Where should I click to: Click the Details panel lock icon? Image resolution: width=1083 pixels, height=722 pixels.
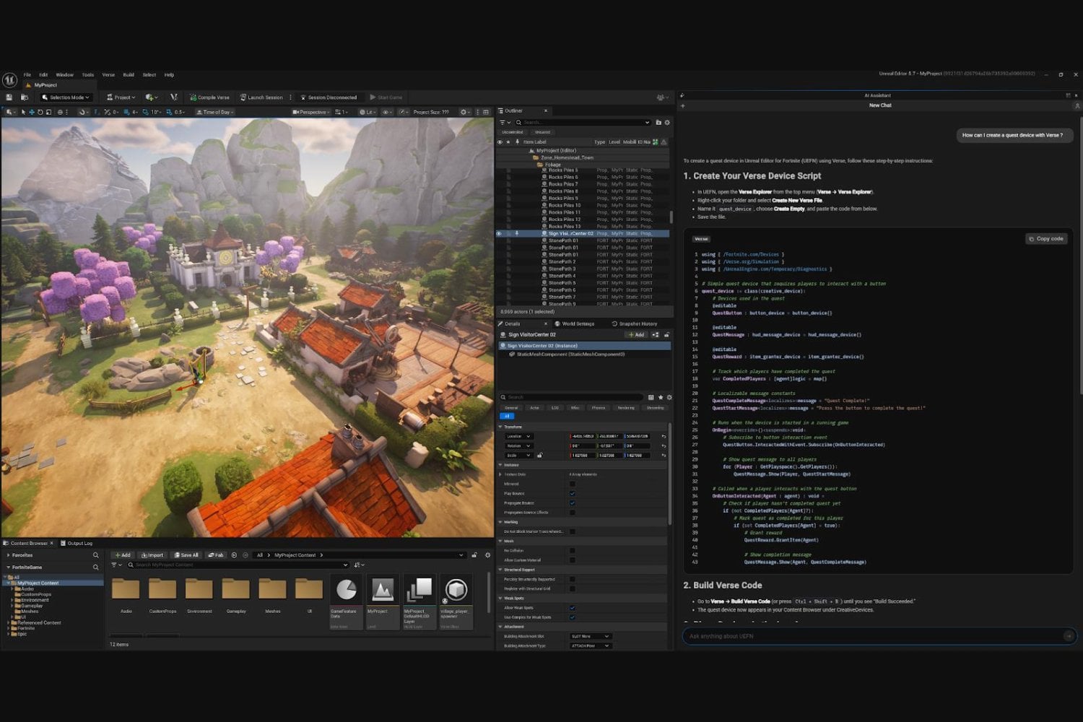click(666, 335)
